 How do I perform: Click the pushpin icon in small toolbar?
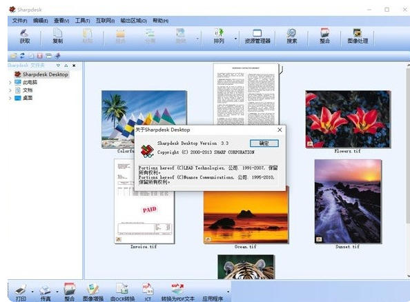58,56
